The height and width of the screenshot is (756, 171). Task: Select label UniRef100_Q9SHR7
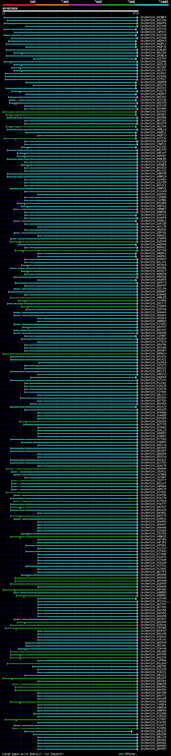pyautogui.click(x=153, y=351)
